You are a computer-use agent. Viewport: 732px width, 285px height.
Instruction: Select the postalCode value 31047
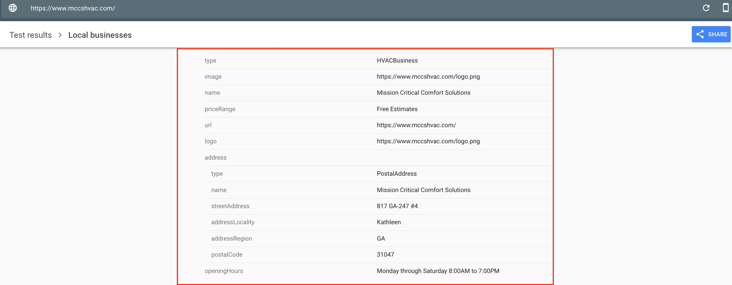[x=385, y=255]
